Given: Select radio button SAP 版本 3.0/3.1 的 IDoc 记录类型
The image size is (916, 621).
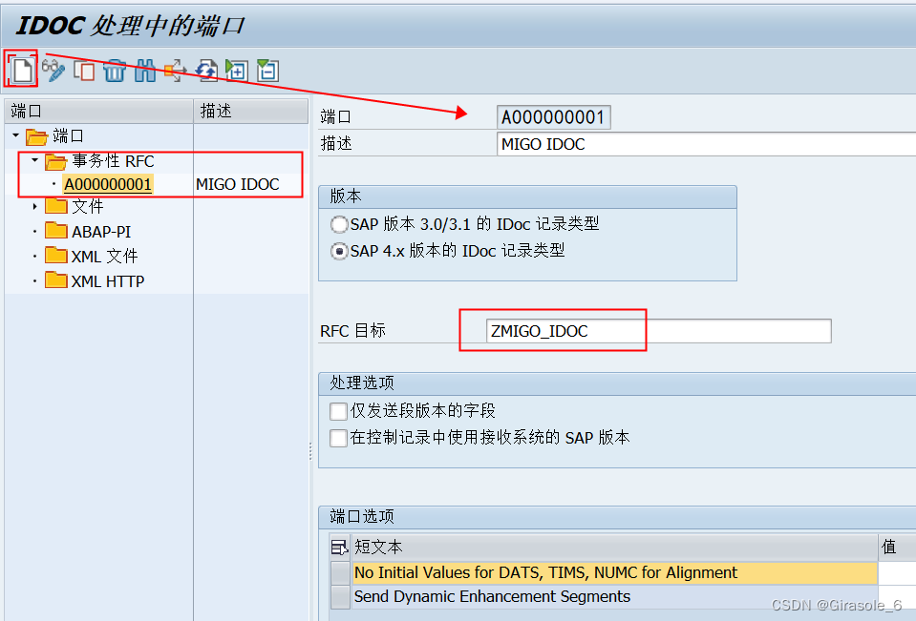Looking at the screenshot, I should click(340, 224).
